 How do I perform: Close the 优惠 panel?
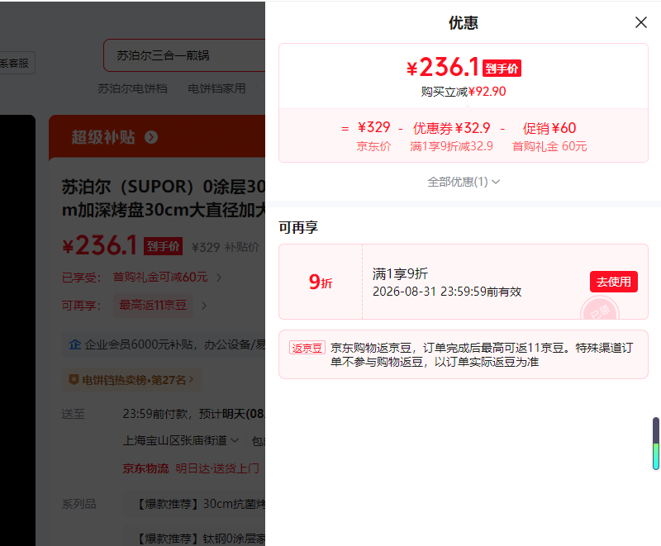(x=641, y=22)
